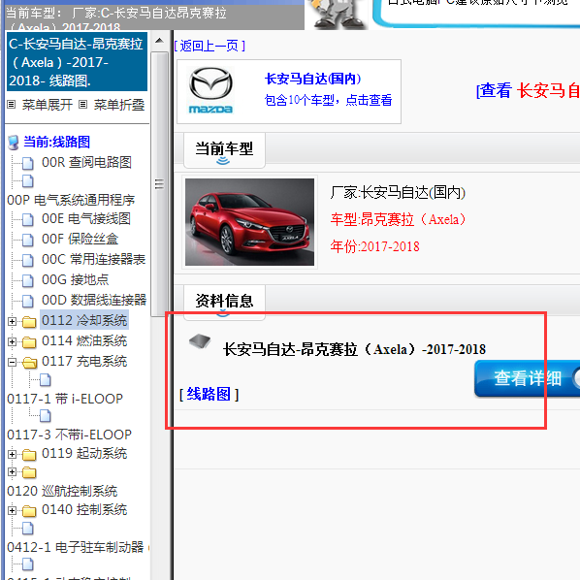580x580 pixels.
Task: Click the 长安马自达-昂克赛拉（Axela）-2017-2018 title
Action: coord(354,349)
